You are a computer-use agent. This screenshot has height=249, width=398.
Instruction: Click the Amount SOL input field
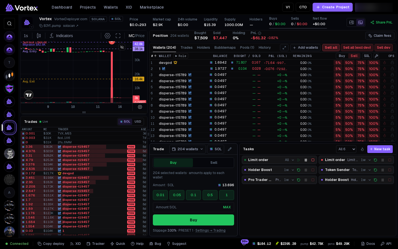(193, 207)
